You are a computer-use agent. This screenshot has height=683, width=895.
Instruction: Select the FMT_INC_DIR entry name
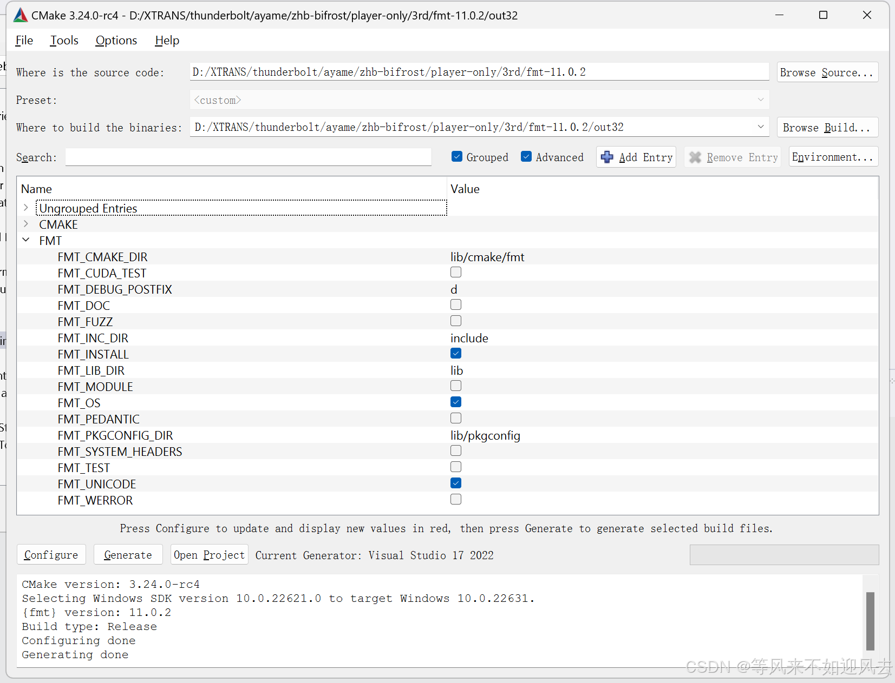(93, 338)
